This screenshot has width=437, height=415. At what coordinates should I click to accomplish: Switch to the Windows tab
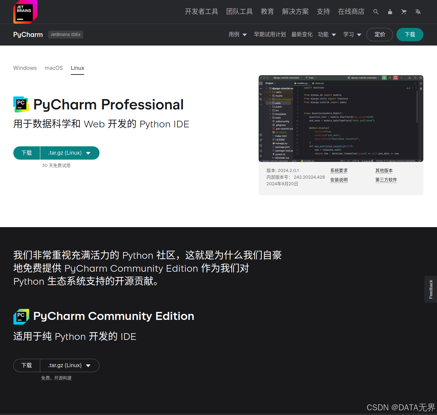25,68
